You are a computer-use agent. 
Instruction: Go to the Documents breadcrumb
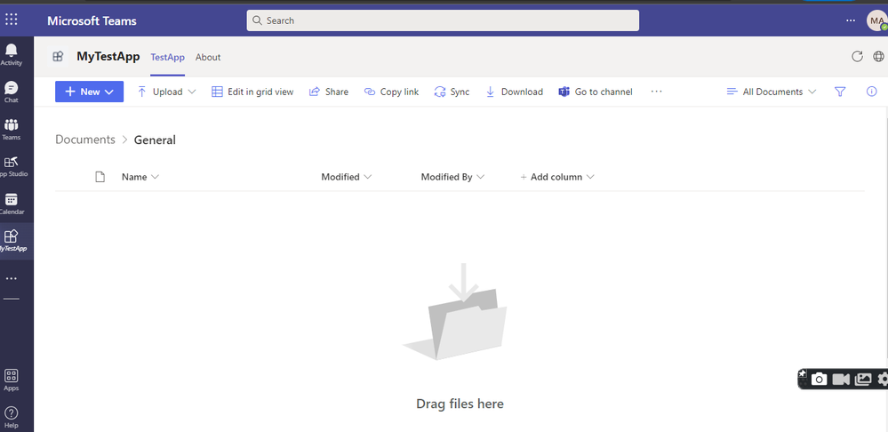pyautogui.click(x=85, y=140)
